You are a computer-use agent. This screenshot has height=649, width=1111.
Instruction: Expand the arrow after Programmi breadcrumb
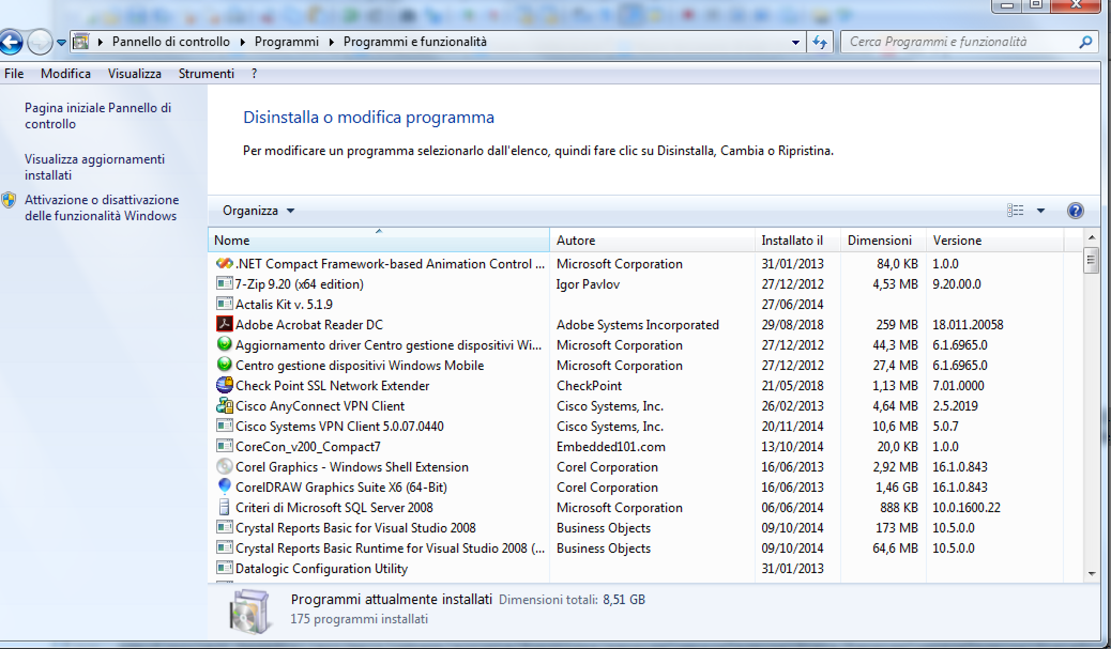click(331, 42)
